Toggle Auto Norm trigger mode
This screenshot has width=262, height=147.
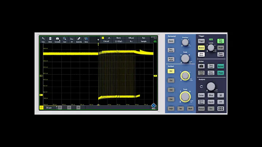click(x=201, y=55)
